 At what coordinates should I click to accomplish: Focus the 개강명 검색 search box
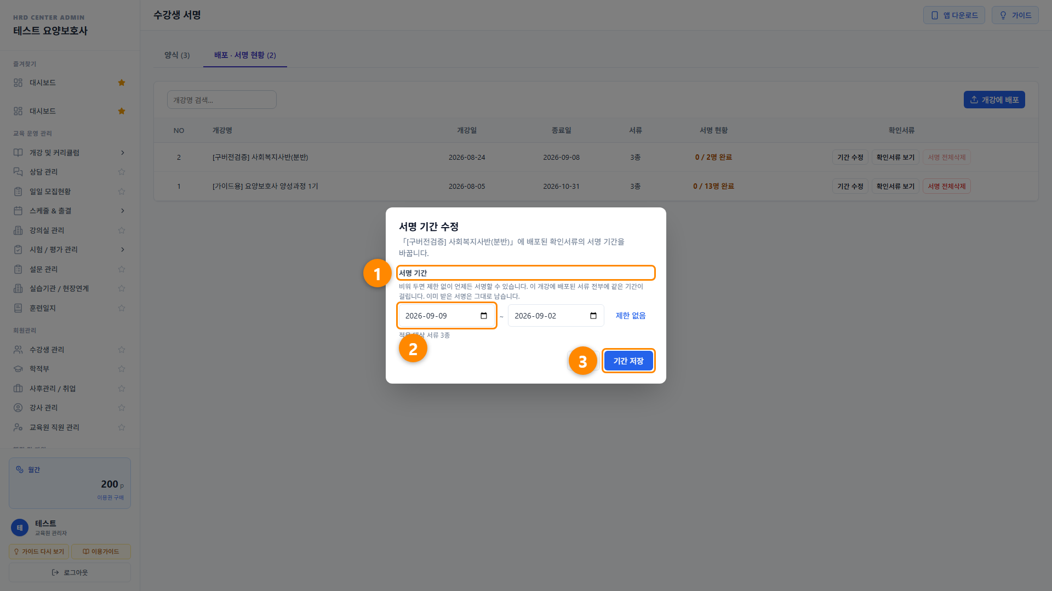[x=222, y=100]
